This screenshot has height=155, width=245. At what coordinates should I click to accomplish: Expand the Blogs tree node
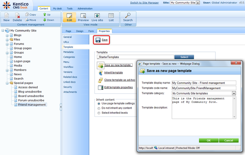click(x=7, y=35)
